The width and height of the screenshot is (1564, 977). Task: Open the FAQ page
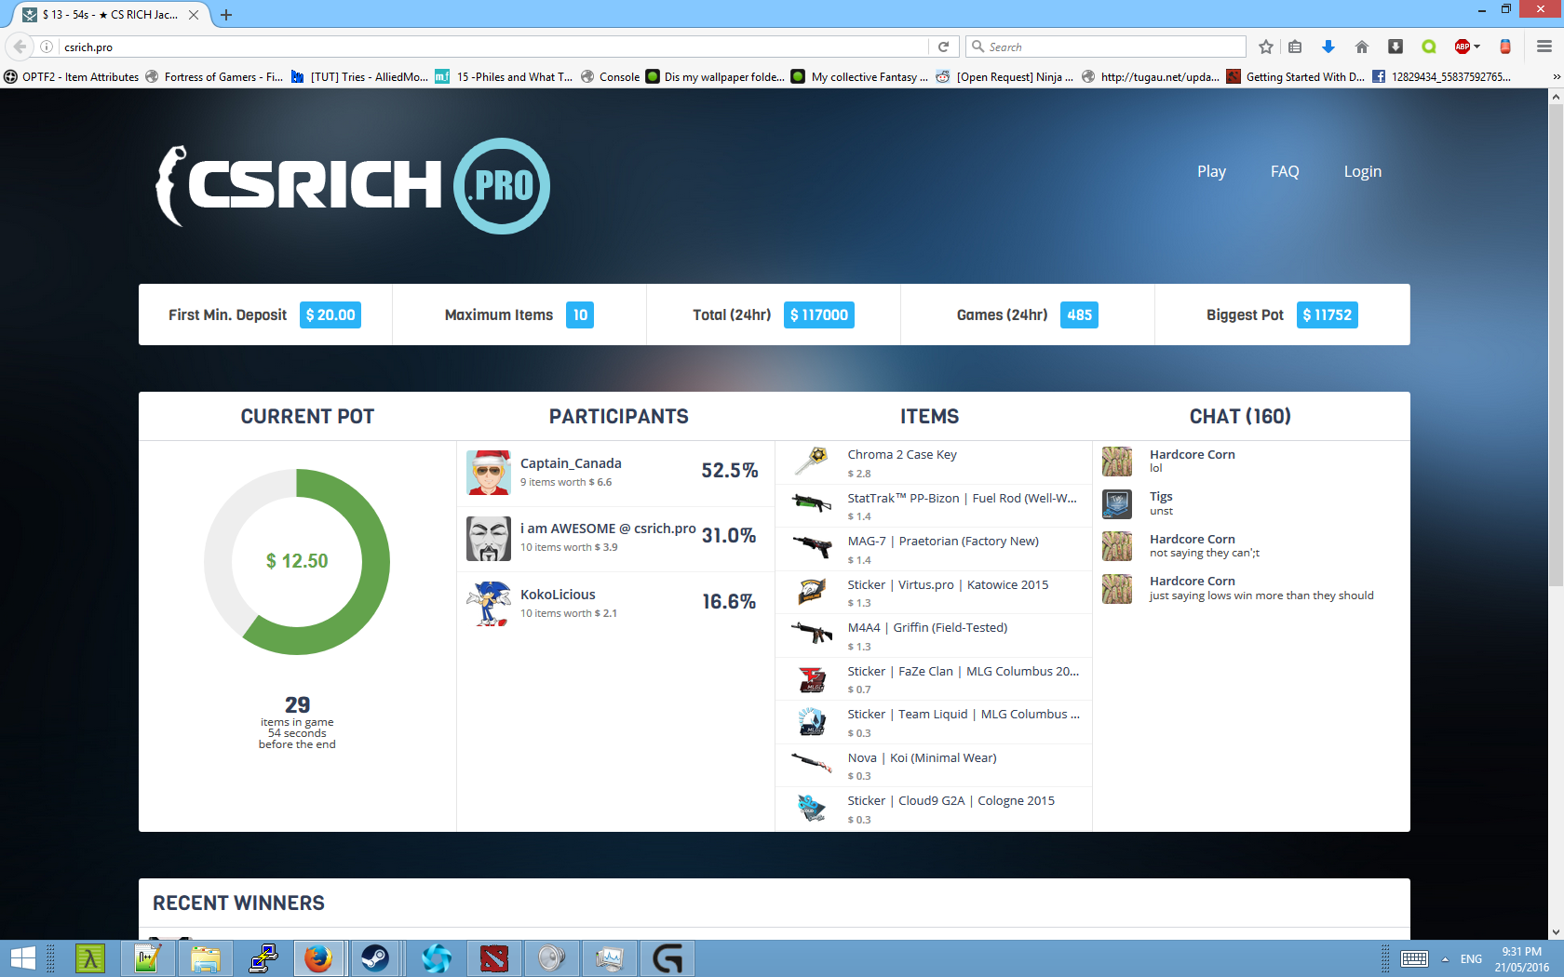coord(1284,171)
